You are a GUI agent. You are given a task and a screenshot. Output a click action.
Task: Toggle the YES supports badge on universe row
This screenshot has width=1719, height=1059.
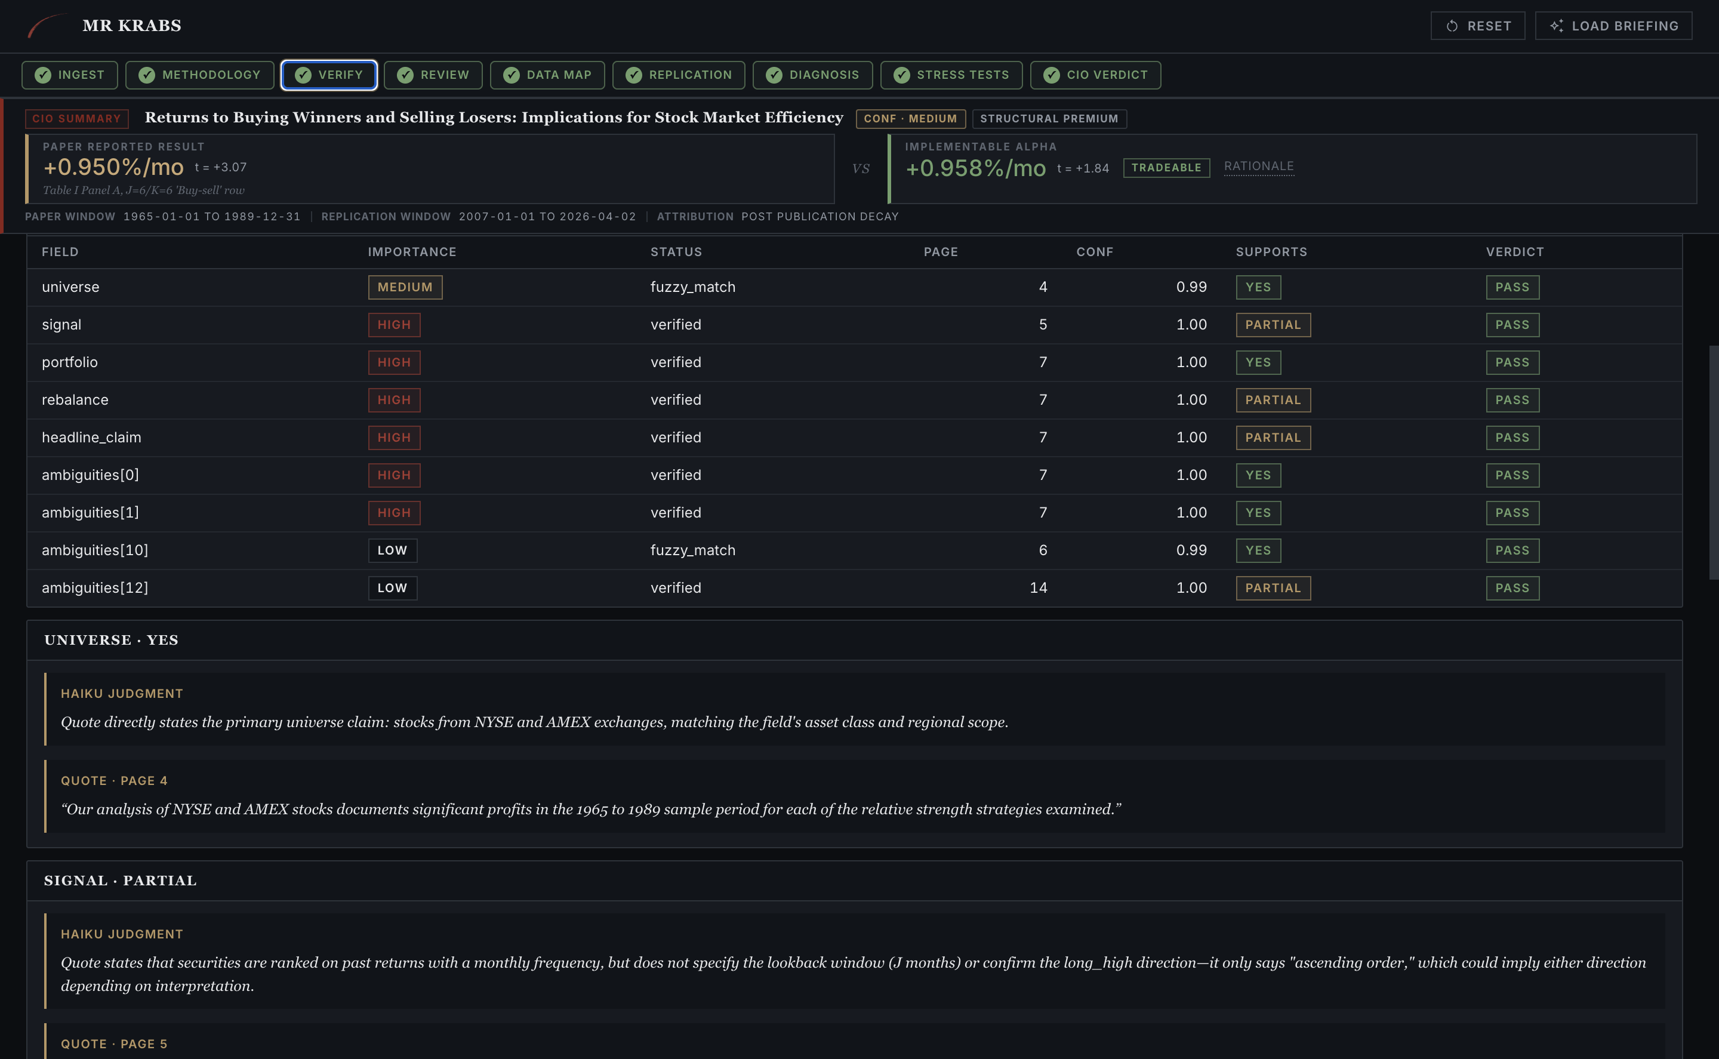(1258, 287)
